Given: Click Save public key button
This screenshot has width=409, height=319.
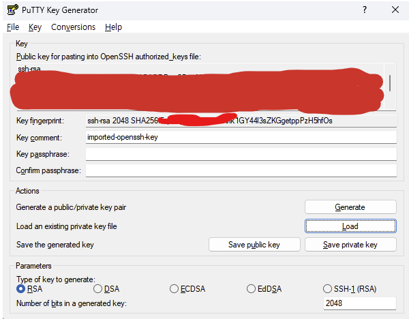Looking at the screenshot, I should pyautogui.click(x=254, y=245).
